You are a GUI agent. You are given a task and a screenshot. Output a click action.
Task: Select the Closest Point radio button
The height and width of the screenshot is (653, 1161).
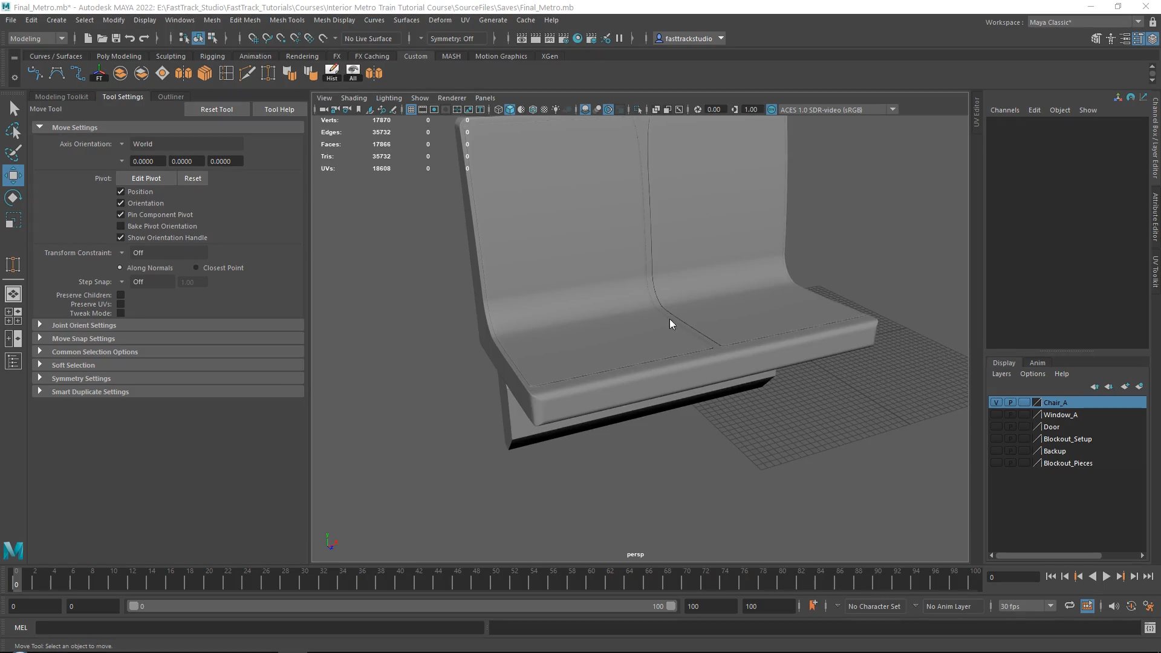click(x=196, y=268)
